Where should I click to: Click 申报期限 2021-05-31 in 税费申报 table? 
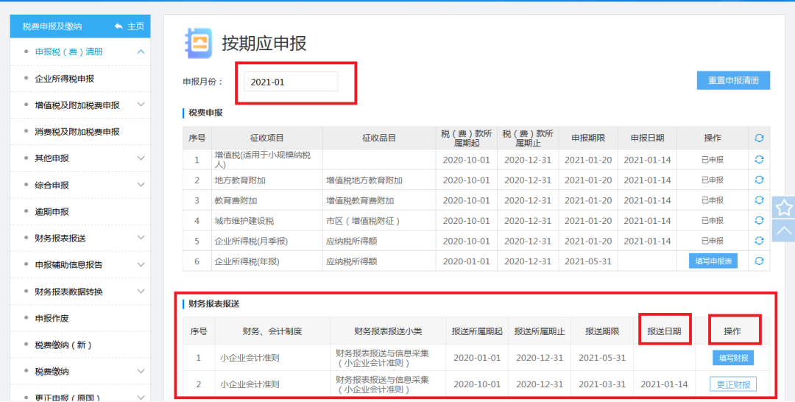(x=588, y=261)
